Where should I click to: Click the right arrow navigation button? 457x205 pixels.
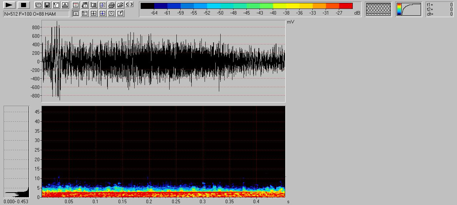[x=131, y=4]
